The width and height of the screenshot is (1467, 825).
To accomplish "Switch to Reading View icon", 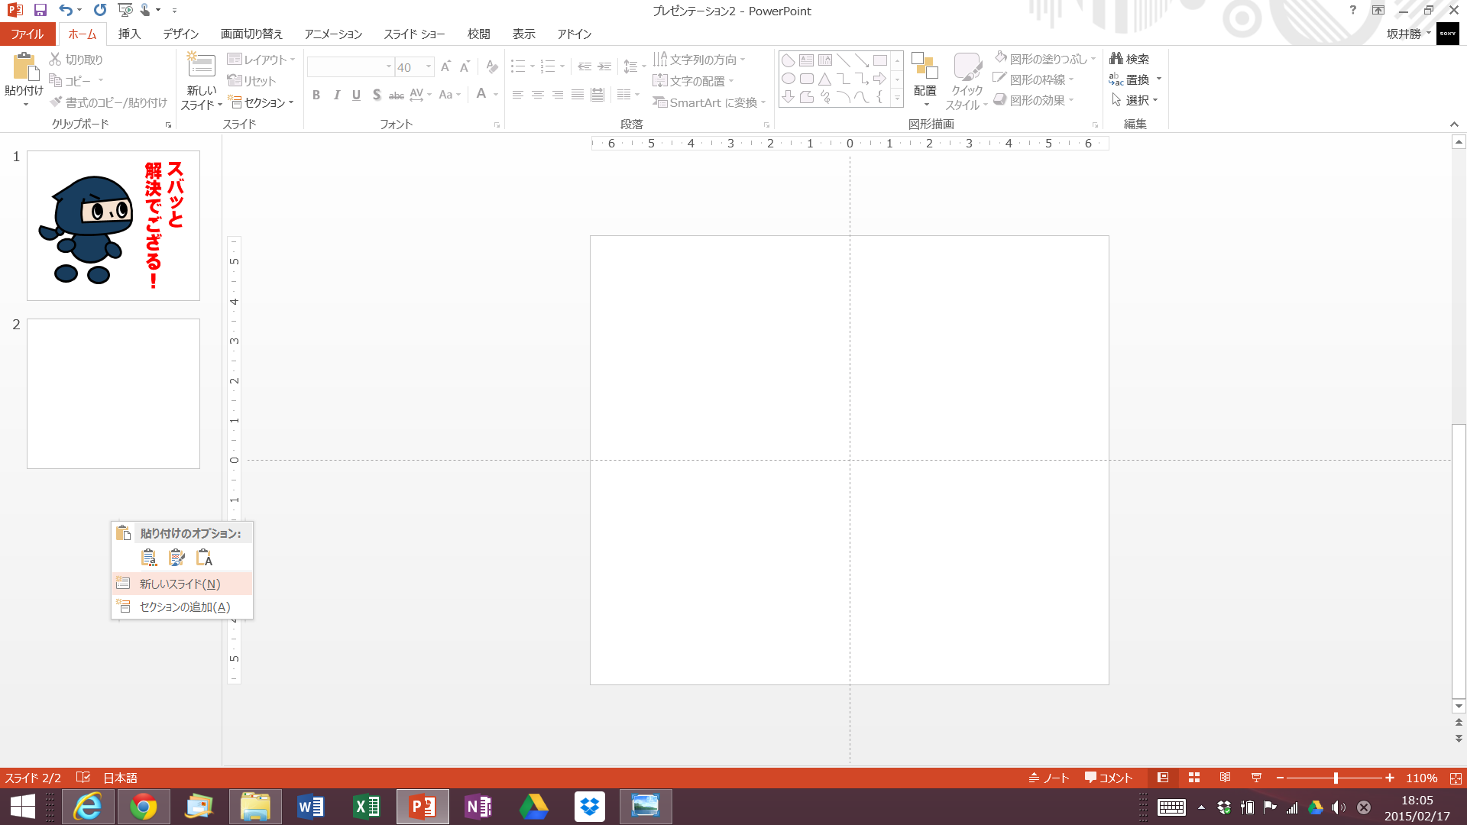I will [1225, 778].
